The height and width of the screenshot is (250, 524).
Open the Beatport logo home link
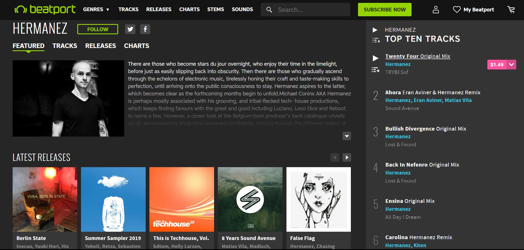click(x=45, y=9)
